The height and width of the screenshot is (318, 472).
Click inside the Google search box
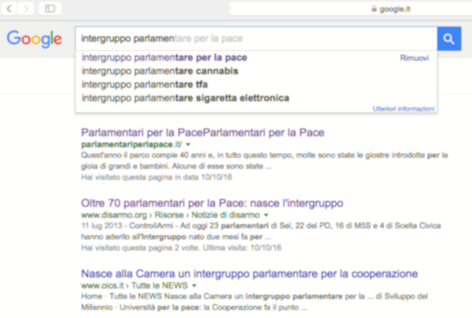(256, 39)
